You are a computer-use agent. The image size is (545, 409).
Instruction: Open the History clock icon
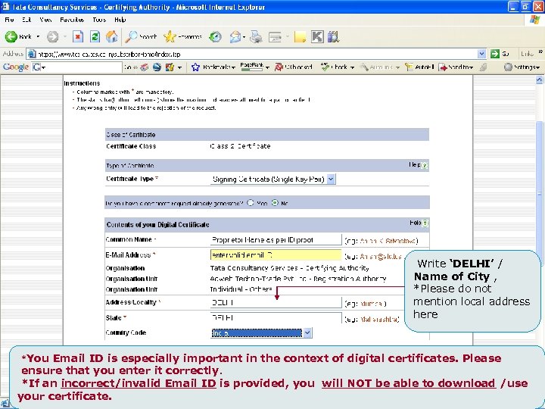tap(215, 36)
